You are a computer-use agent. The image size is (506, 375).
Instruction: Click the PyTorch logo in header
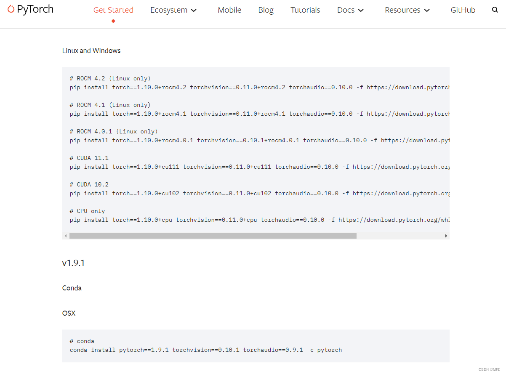tap(31, 9)
